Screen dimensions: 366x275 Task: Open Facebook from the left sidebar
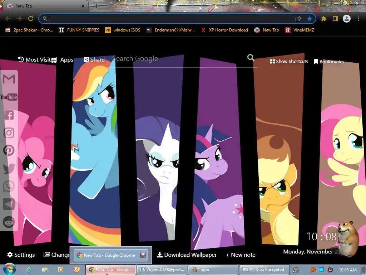[x=9, y=115]
